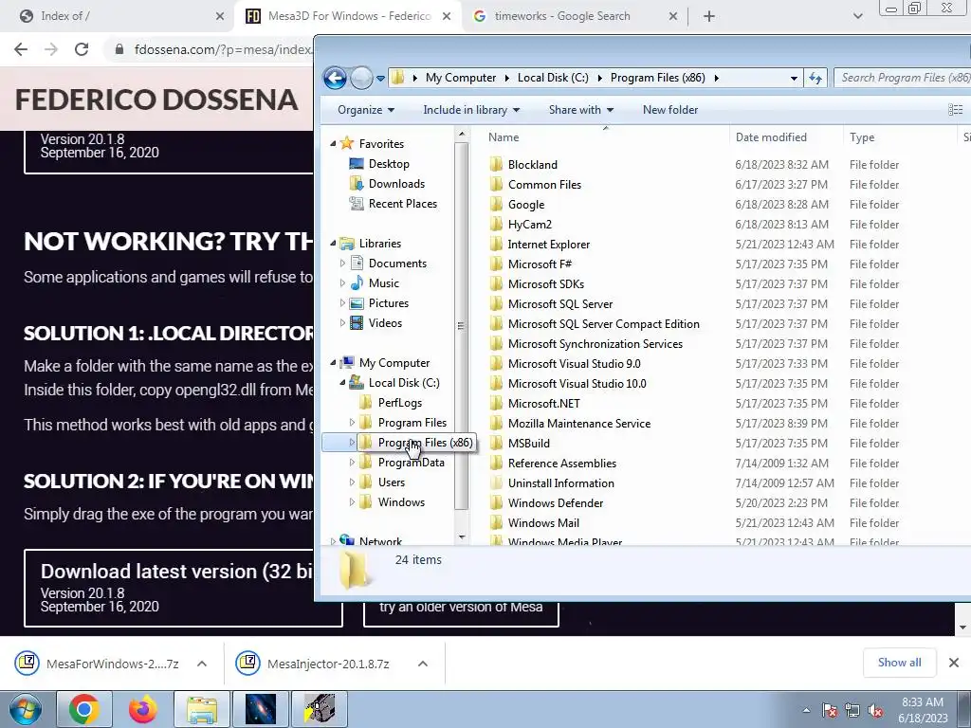The height and width of the screenshot is (728, 971).
Task: Select the Pictures library
Action: [x=388, y=303]
